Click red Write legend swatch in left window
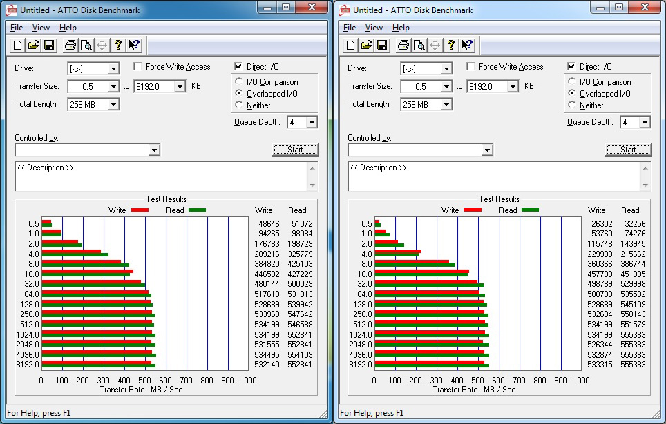The height and width of the screenshot is (424, 666). pyautogui.click(x=140, y=210)
